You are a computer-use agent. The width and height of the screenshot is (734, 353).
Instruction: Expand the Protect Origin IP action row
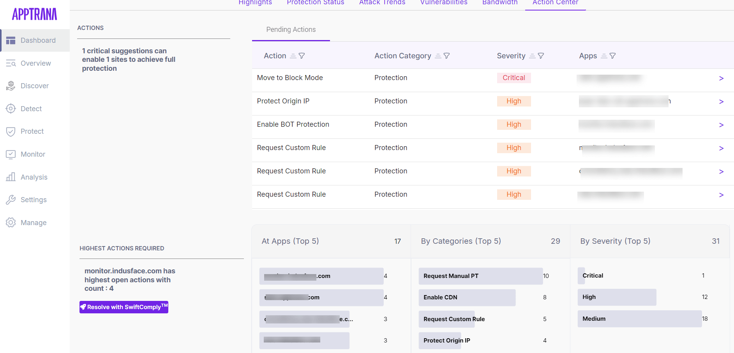click(x=721, y=101)
